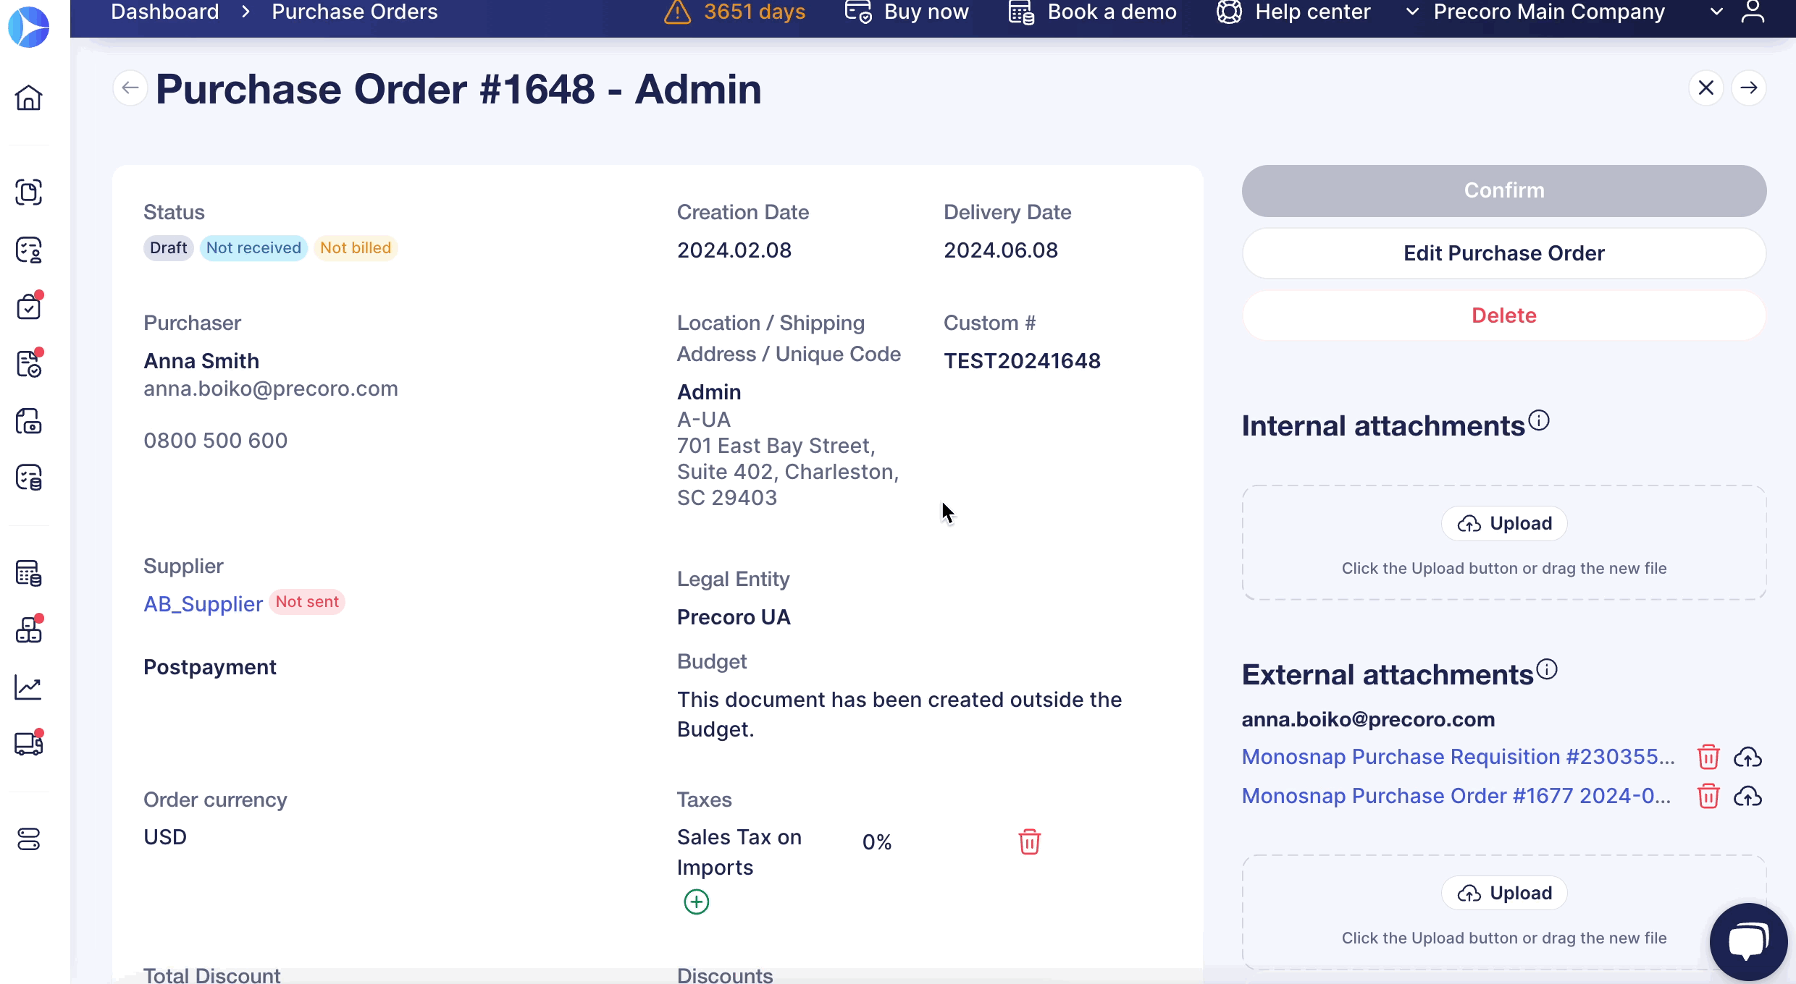Click the red Delete button
The height and width of the screenshot is (984, 1796).
pyautogui.click(x=1504, y=316)
